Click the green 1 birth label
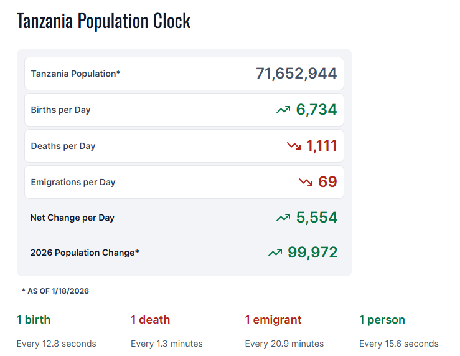 click(34, 320)
